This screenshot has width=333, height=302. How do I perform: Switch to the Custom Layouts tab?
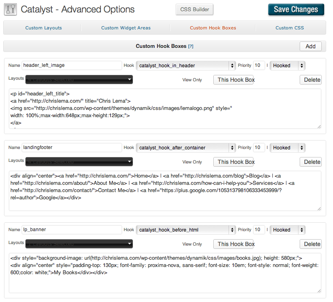[43, 28]
